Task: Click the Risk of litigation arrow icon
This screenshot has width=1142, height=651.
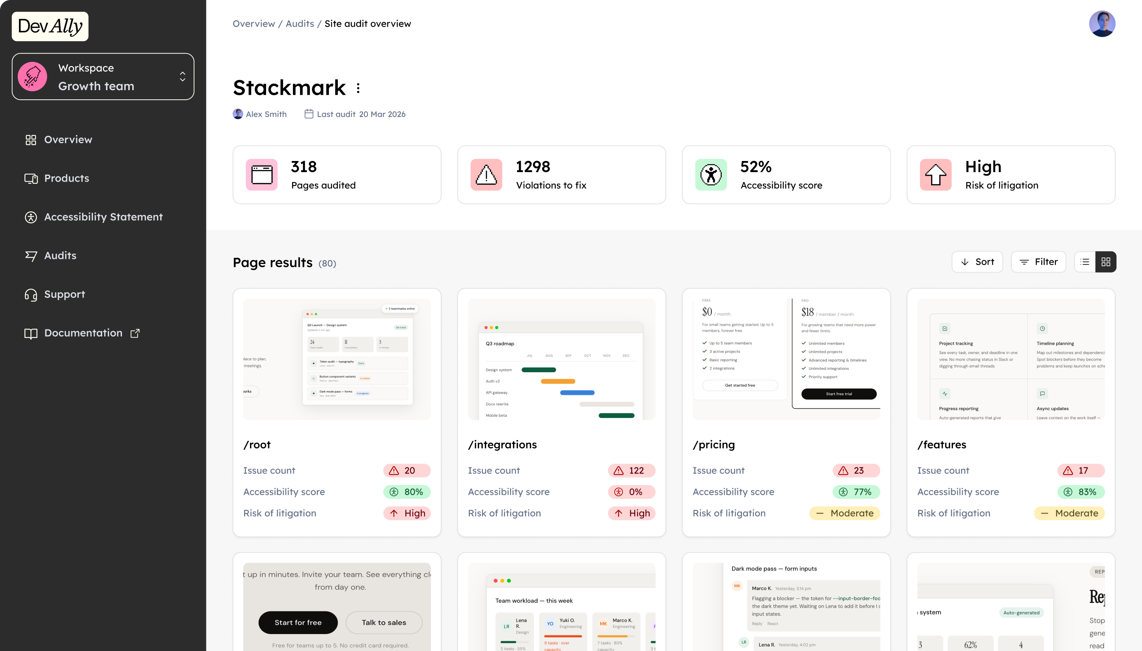Action: tap(935, 175)
